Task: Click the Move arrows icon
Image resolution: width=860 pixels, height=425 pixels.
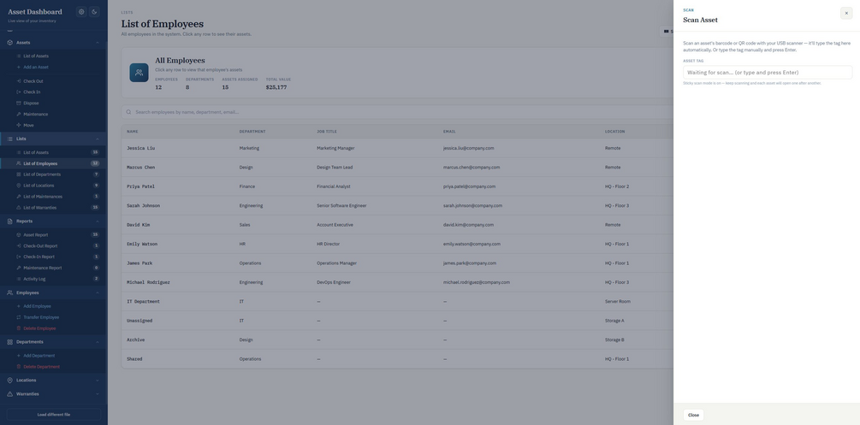Action: coord(19,125)
